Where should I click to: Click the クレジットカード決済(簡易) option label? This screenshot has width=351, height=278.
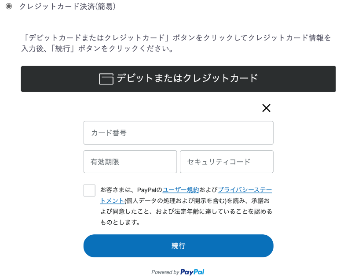tap(67, 6)
